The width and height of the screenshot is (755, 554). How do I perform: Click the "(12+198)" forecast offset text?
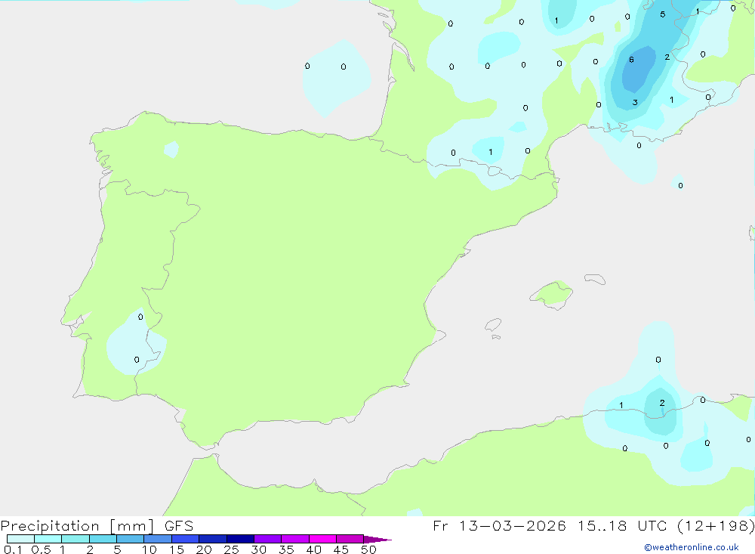716,526
